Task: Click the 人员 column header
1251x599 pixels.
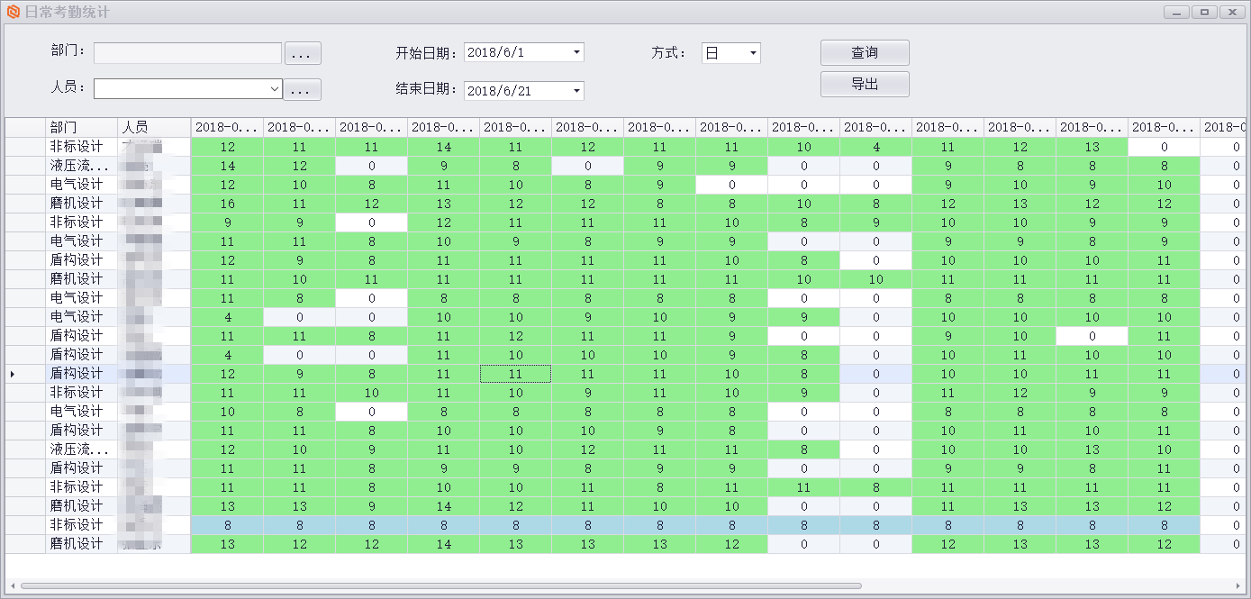Action: [x=154, y=127]
